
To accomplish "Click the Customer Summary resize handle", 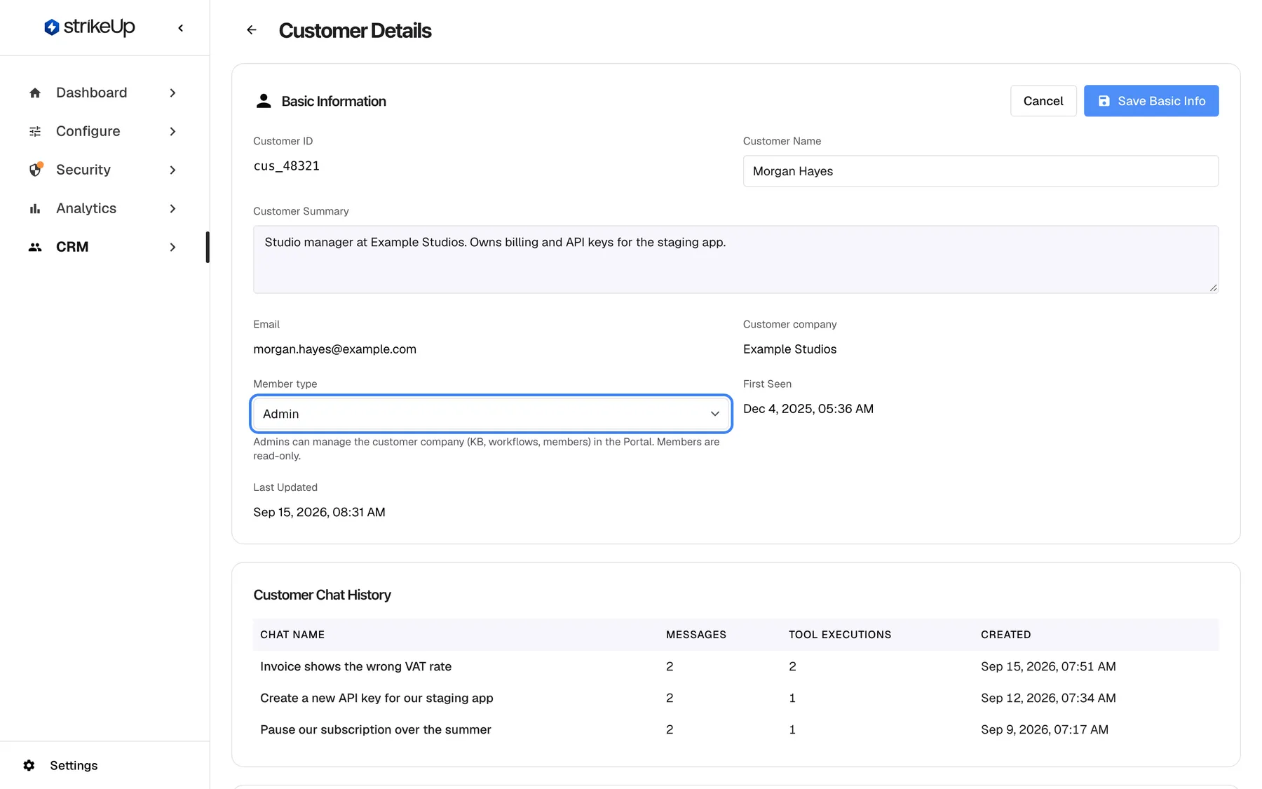I will [1213, 288].
